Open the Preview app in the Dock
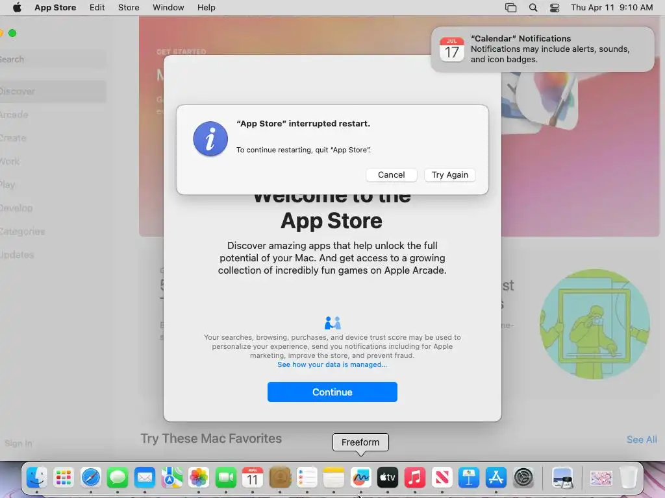 click(562, 478)
